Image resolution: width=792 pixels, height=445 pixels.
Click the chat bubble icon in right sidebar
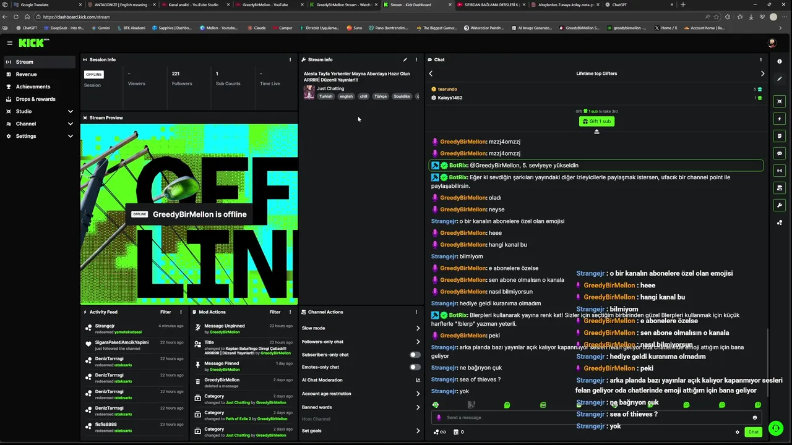click(x=780, y=153)
